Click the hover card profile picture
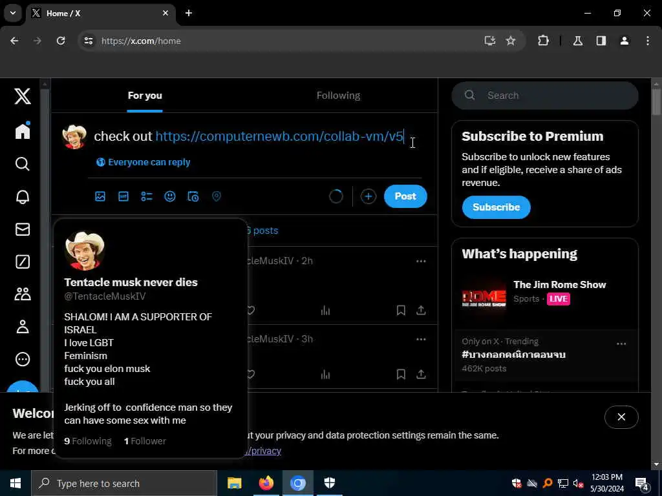Viewport: 662px width, 496px height. tap(85, 251)
